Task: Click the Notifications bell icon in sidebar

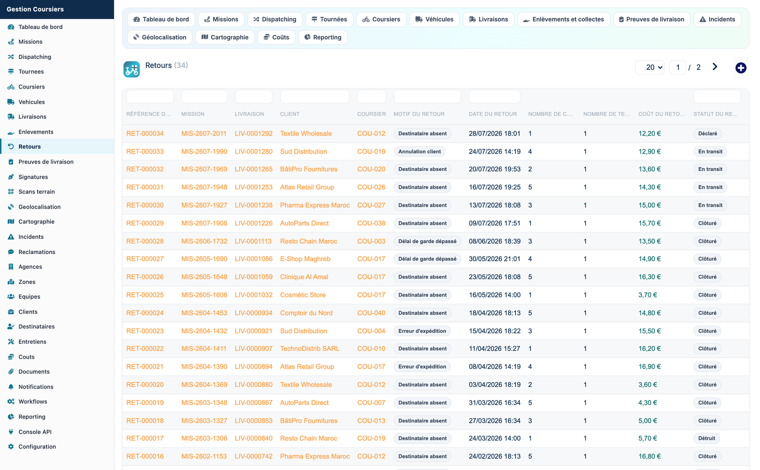Action: pyautogui.click(x=11, y=387)
